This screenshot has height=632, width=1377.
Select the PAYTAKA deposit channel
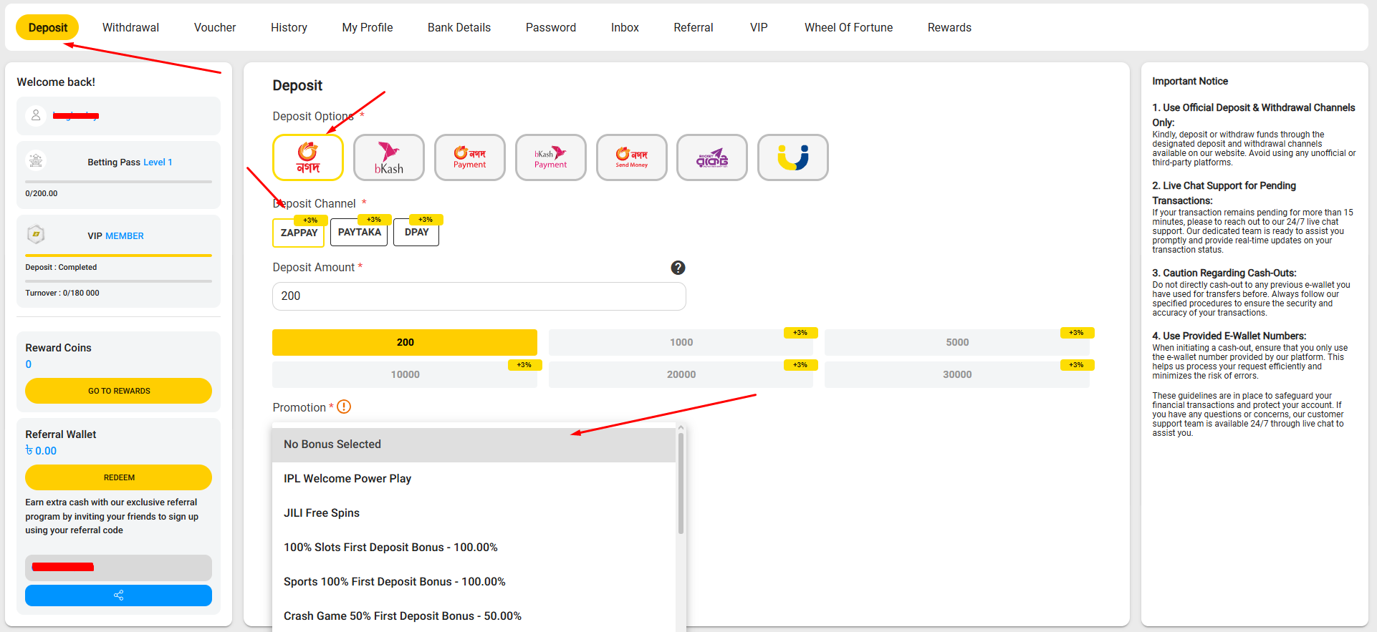(359, 233)
